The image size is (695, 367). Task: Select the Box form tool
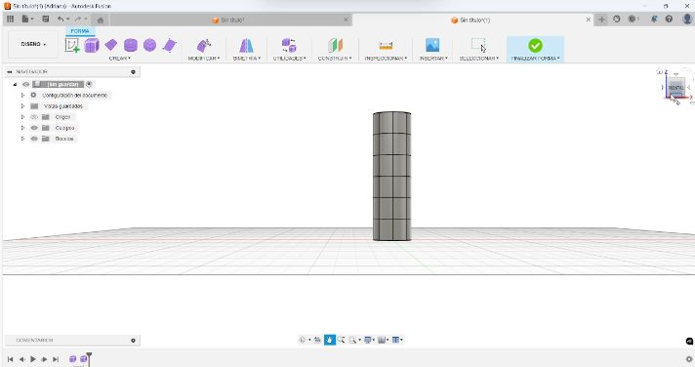[x=92, y=45]
